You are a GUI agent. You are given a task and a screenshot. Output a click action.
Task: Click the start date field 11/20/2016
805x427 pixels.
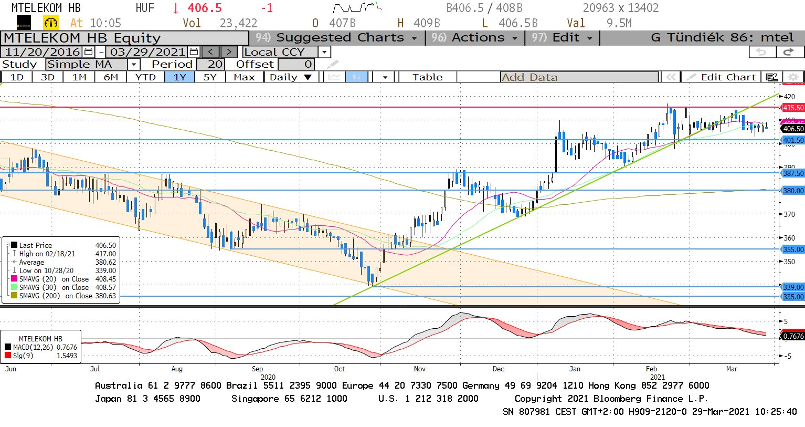pyautogui.click(x=43, y=52)
